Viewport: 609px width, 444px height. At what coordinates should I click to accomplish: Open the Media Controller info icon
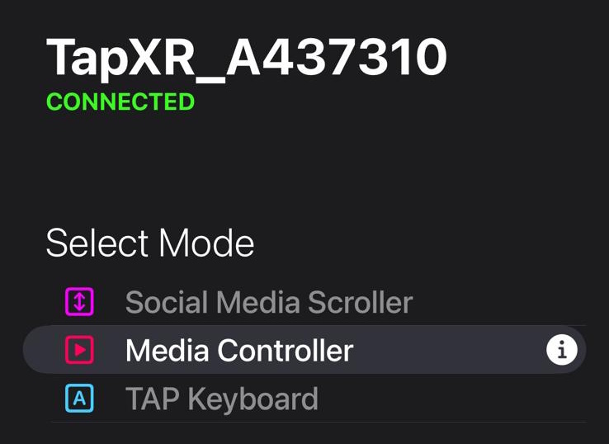(562, 350)
